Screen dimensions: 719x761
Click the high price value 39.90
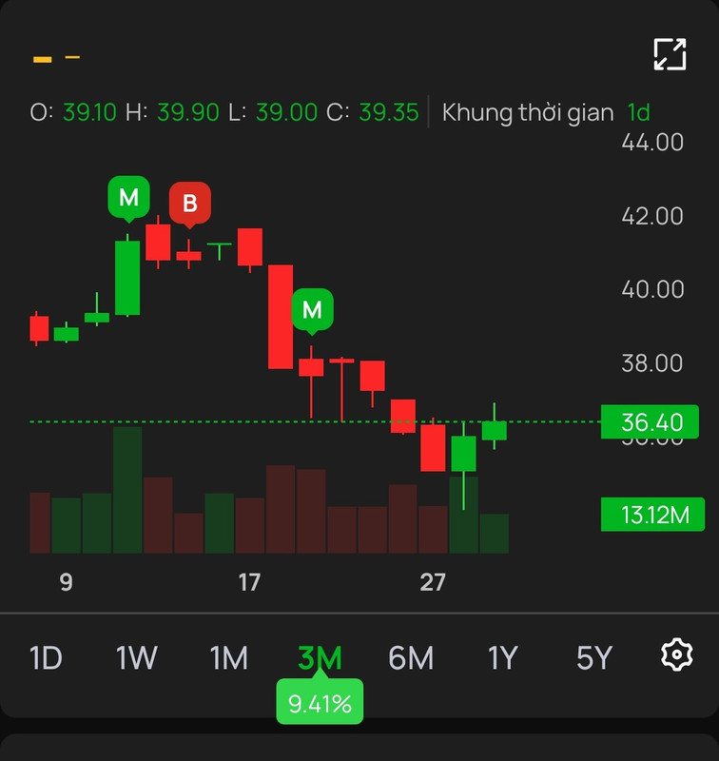click(x=187, y=112)
